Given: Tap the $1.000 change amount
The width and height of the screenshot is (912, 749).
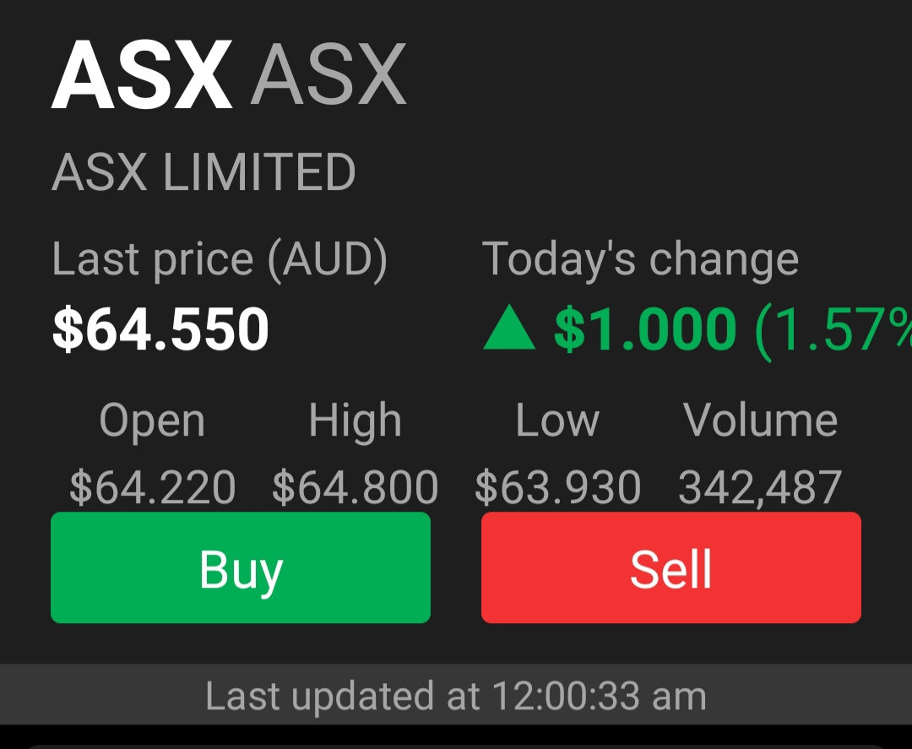Looking at the screenshot, I should 645,329.
